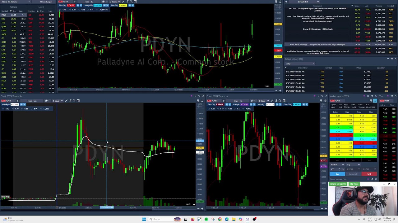This screenshot has height=223, width=398.
Task: Toggle EMA(20) visibility eye on 1m chart
Action: tap(227, 104)
